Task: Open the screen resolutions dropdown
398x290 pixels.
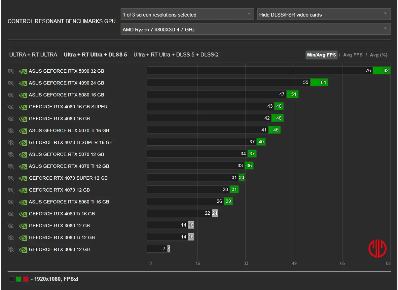Action: pyautogui.click(x=187, y=15)
